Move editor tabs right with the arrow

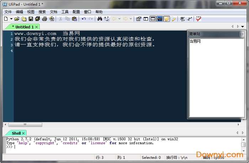[x=238, y=27]
